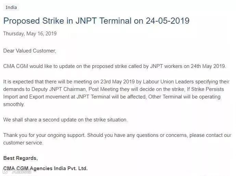
Task: Click the Best Regards sign-off
Action: (21, 158)
